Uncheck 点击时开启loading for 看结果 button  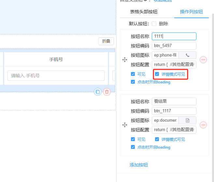pyautogui.click(x=133, y=147)
